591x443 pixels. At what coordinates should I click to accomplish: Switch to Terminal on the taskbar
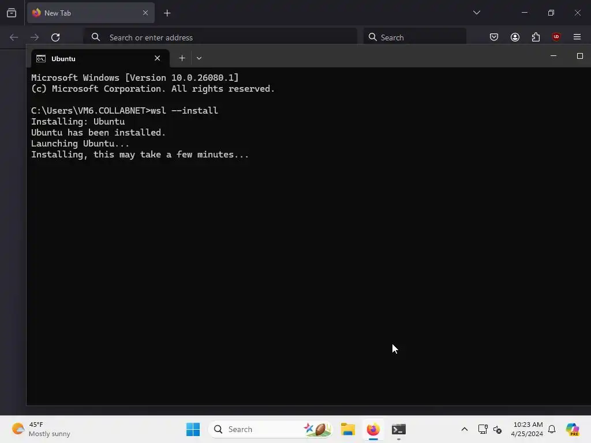tap(398, 429)
